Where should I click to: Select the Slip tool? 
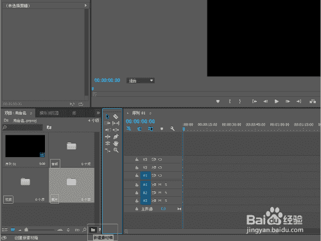116,123
